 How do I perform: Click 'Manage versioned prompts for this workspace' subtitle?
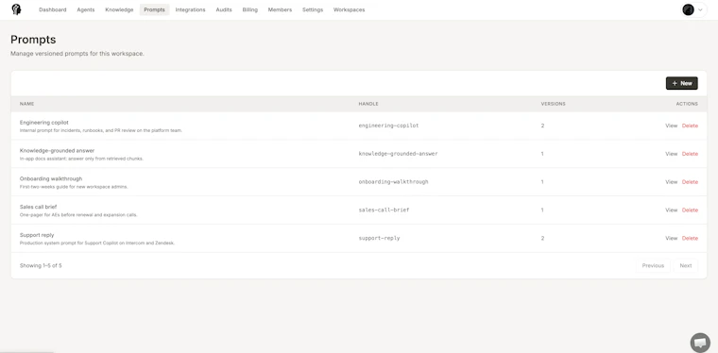77,54
